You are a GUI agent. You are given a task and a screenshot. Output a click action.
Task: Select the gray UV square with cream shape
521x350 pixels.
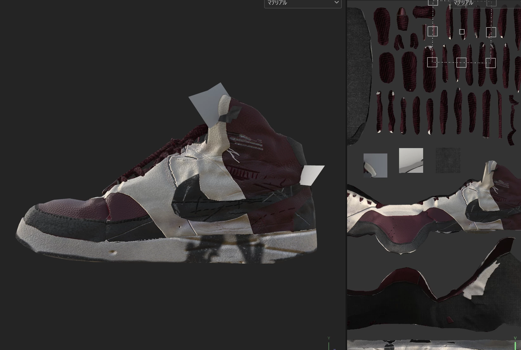[x=375, y=166]
